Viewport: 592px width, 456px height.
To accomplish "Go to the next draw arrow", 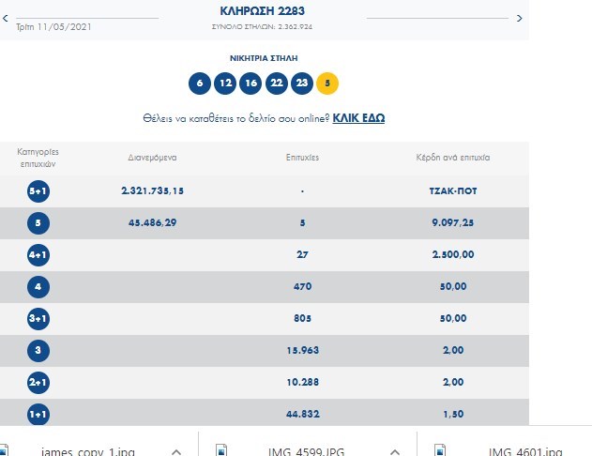I will tap(521, 18).
